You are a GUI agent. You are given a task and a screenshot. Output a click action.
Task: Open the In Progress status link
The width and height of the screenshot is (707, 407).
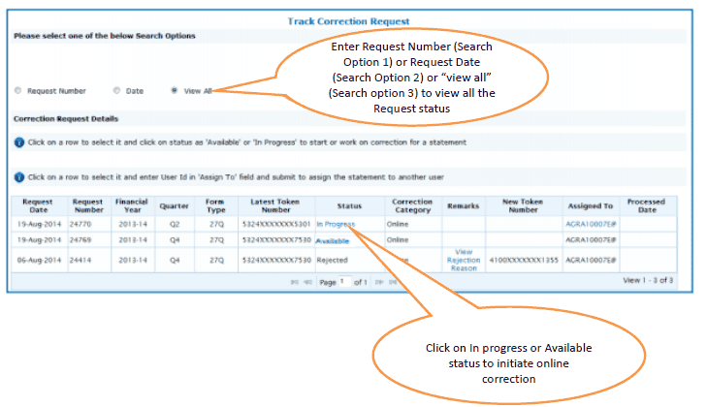(x=336, y=224)
